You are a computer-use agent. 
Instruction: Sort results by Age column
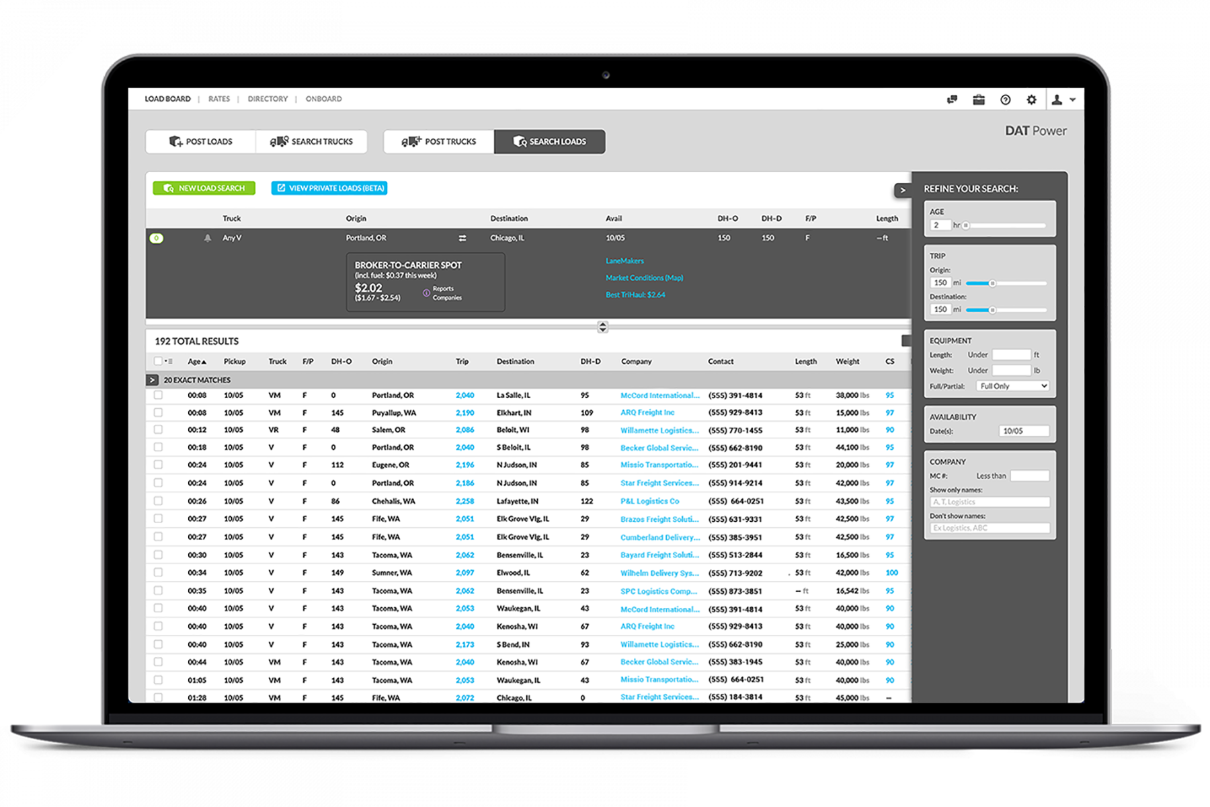click(x=197, y=362)
